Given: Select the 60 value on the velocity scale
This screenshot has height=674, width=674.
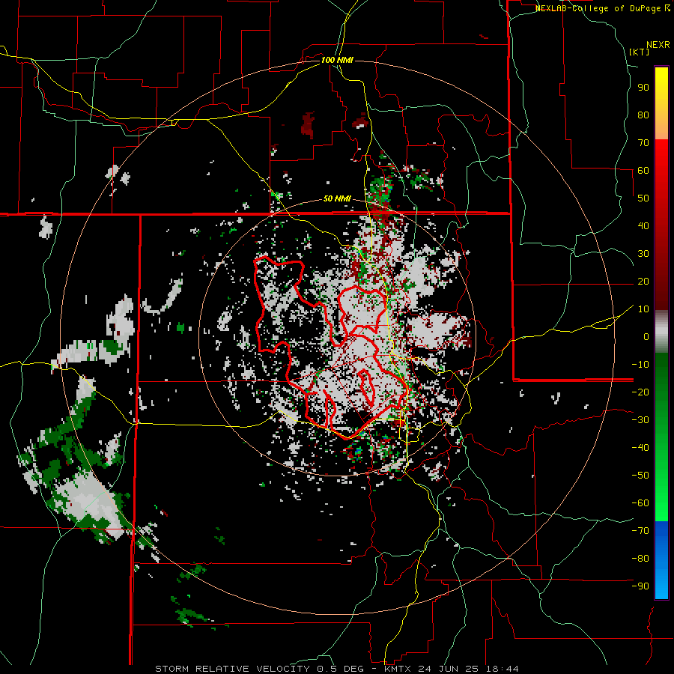Looking at the screenshot, I should point(643,170).
